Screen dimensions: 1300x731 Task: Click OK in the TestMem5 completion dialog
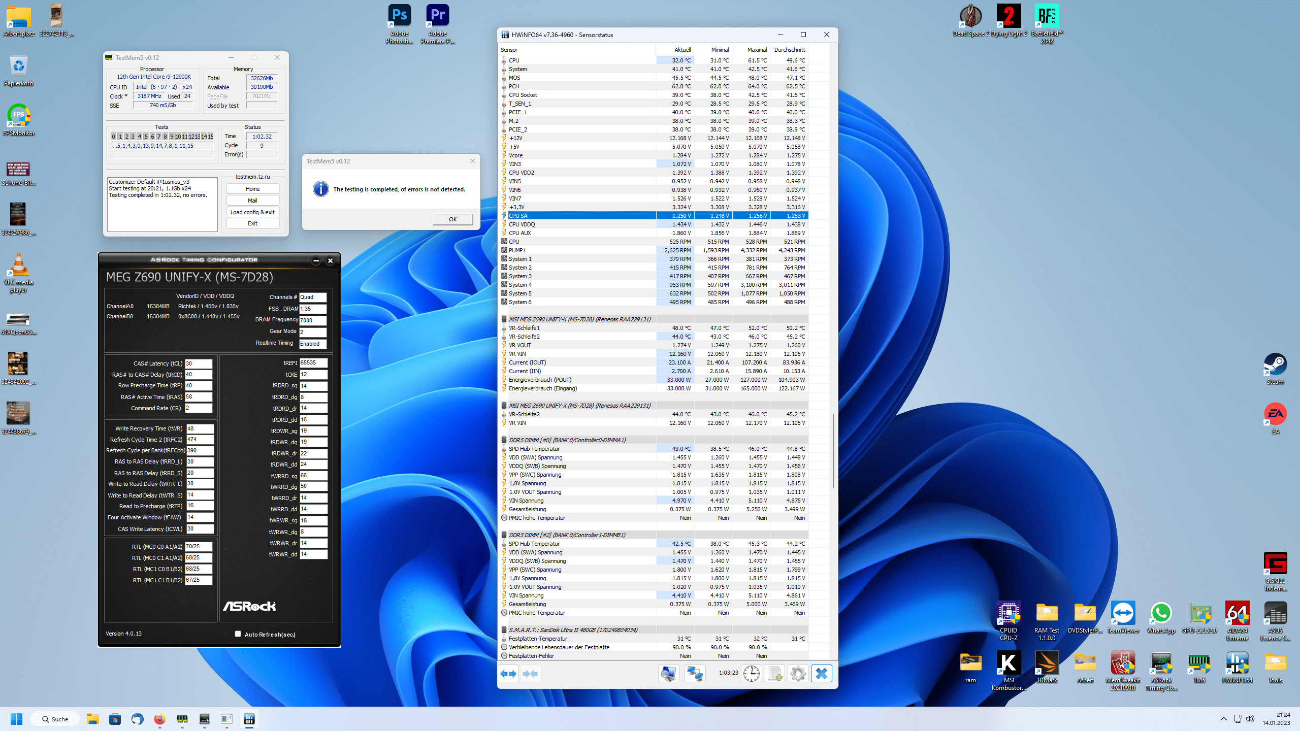click(x=452, y=219)
